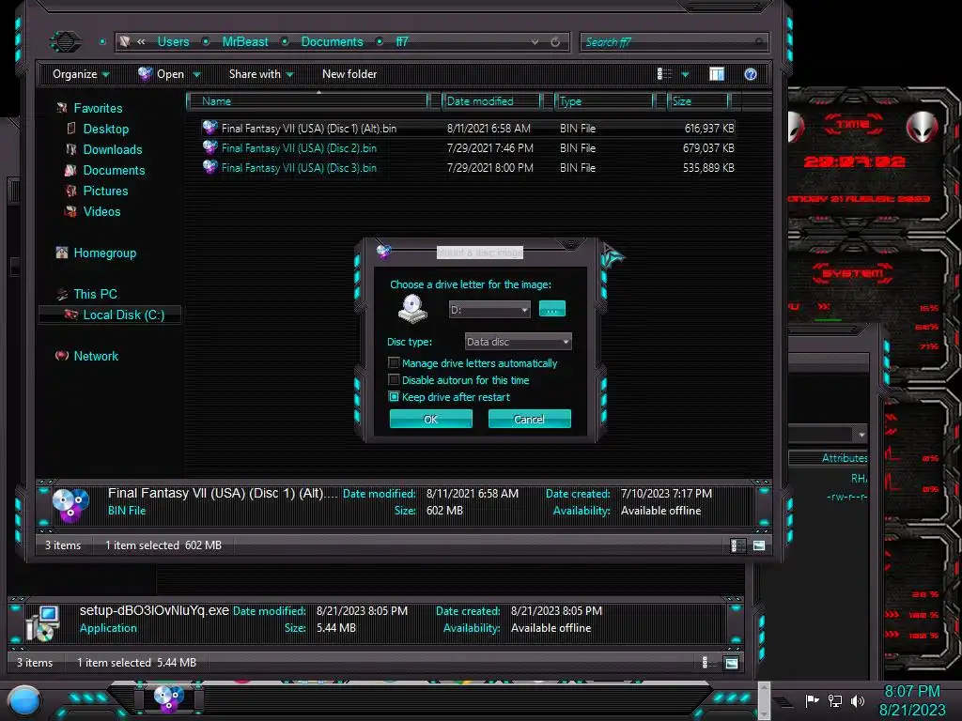Click the Desktop icon in sidebar
The image size is (962, 721).
[x=71, y=129]
